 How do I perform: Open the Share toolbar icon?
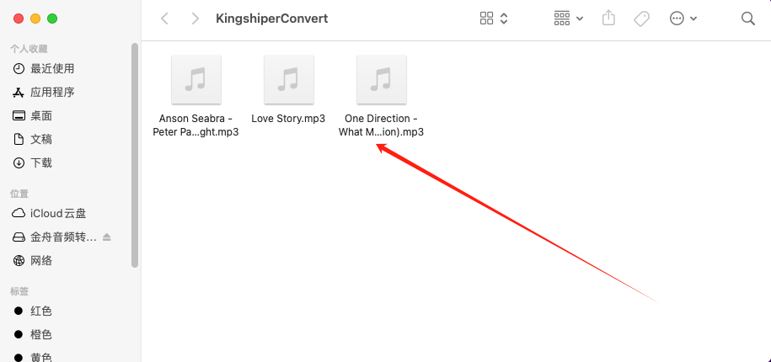pos(608,19)
